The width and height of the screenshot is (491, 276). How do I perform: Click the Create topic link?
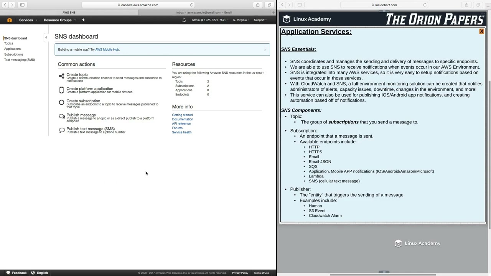pos(77,75)
